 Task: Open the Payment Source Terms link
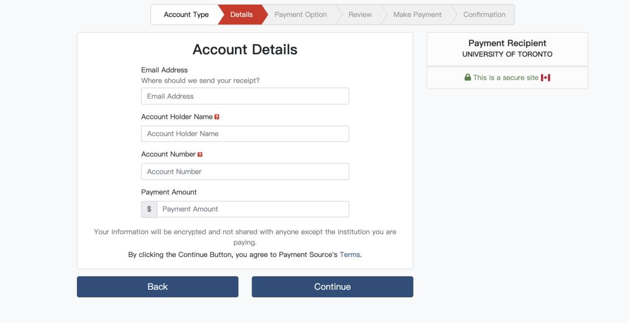350,255
